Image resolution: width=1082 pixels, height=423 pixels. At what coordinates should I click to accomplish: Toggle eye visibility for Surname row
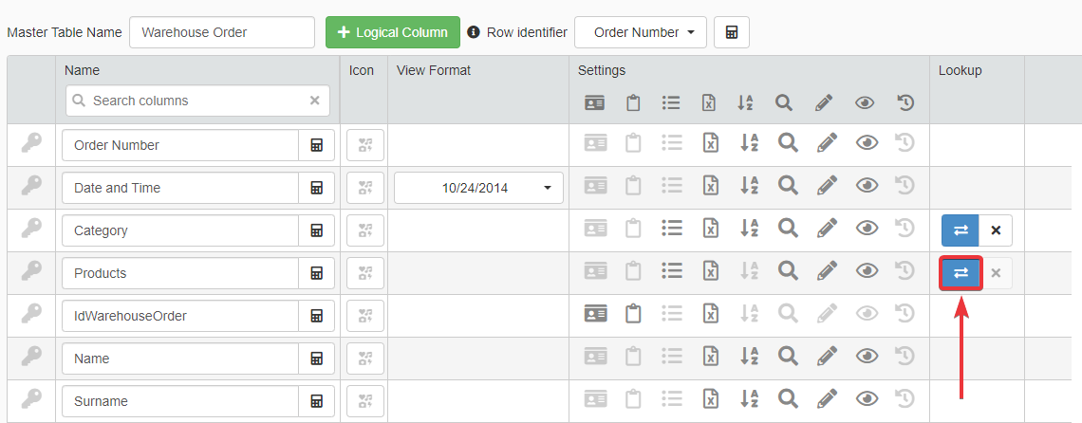pos(867,399)
